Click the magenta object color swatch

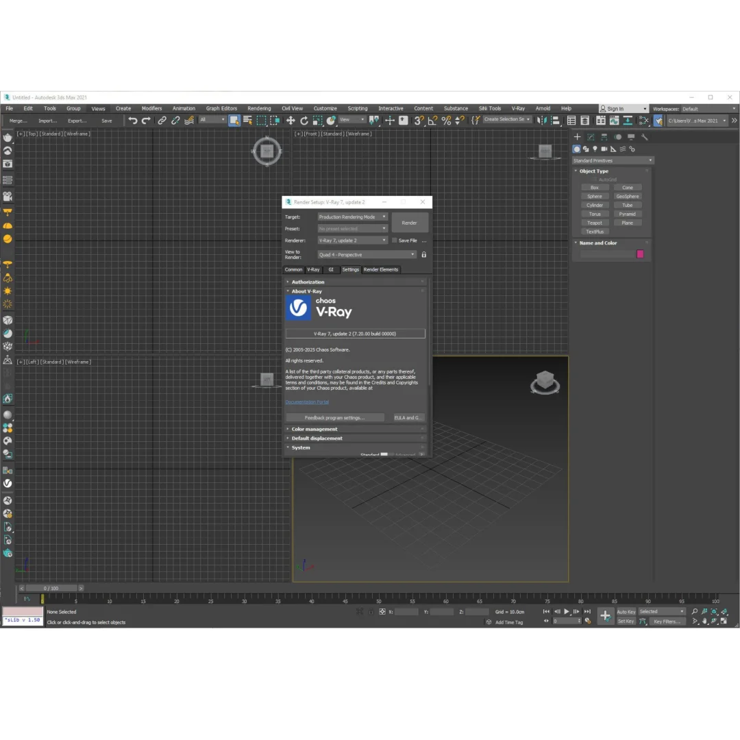(x=640, y=254)
